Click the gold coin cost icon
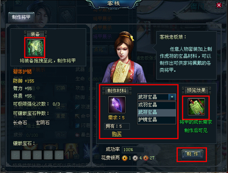The width and height of the screenshot is (228, 173). [x=125, y=158]
